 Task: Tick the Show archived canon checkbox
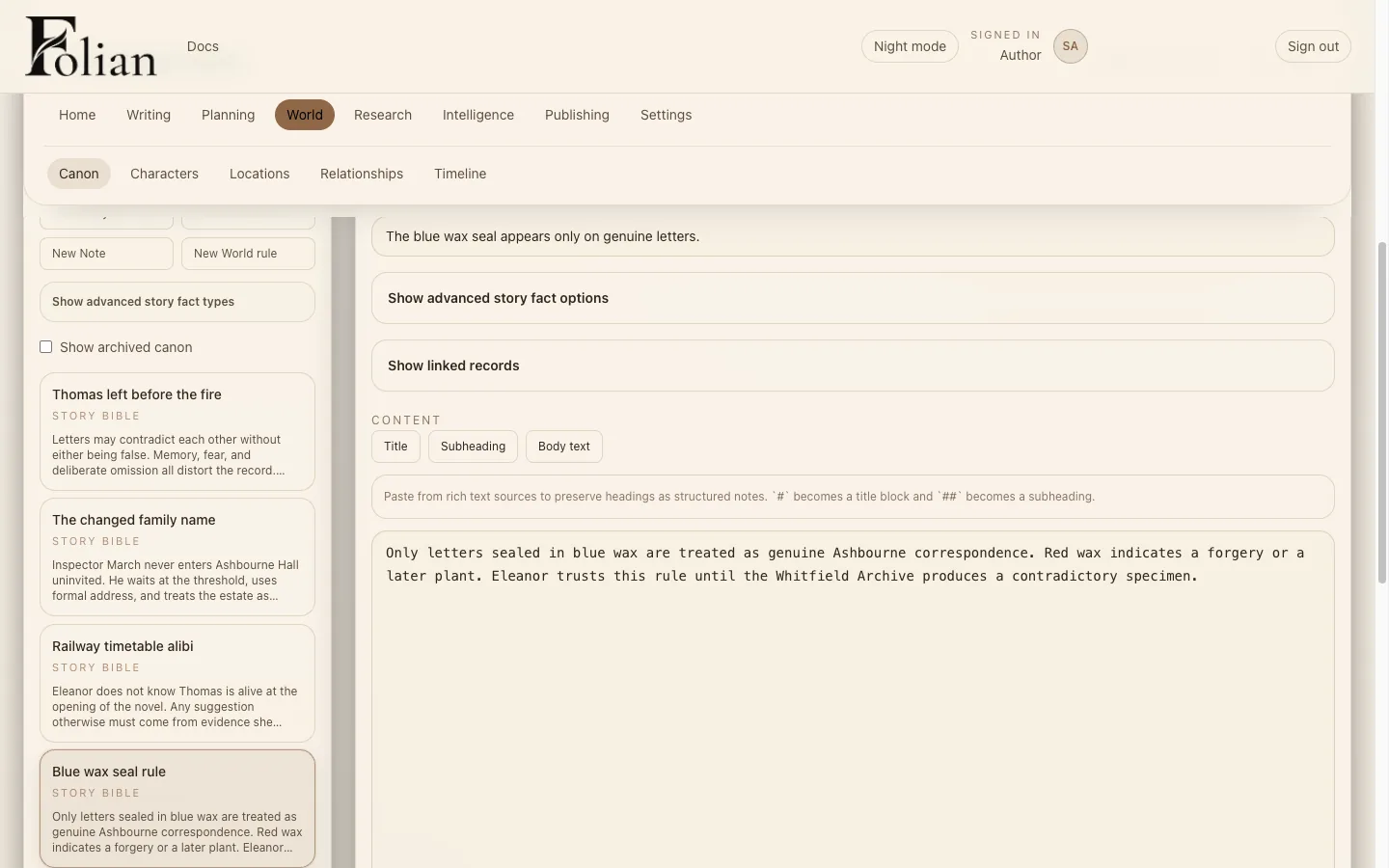45,347
